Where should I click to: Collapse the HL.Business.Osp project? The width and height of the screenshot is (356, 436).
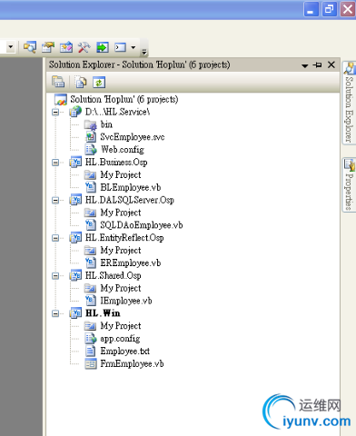click(55, 163)
